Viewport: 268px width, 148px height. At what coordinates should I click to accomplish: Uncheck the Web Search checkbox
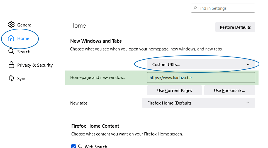pos(74,146)
